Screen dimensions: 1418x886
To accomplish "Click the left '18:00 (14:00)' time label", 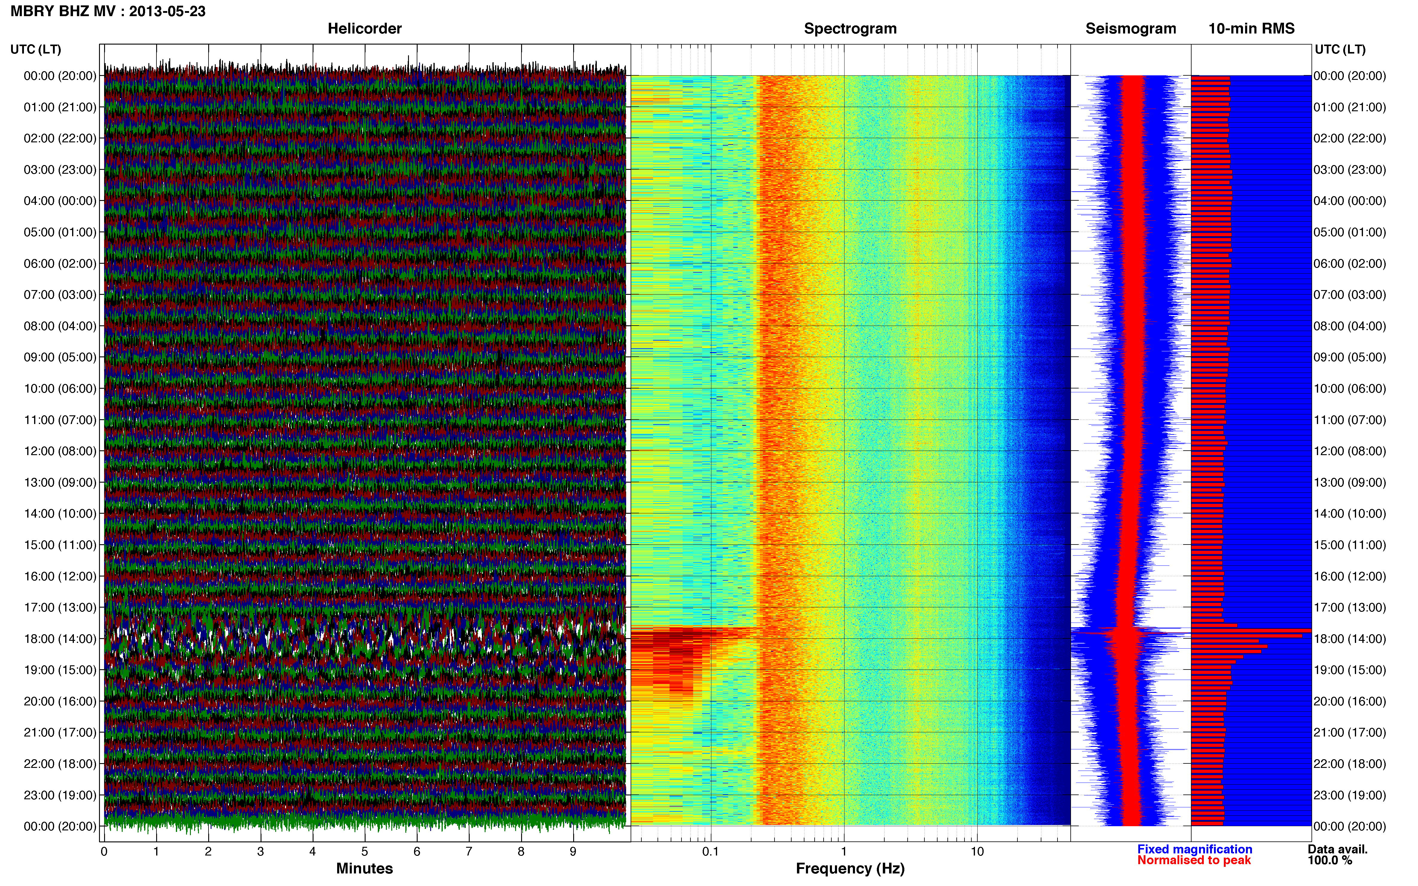I will tap(60, 639).
